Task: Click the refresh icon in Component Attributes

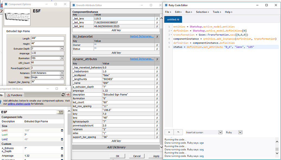Action: pyautogui.click(x=63, y=95)
